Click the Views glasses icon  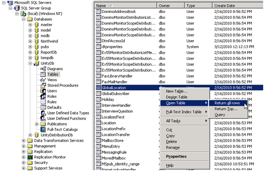(x=43, y=80)
